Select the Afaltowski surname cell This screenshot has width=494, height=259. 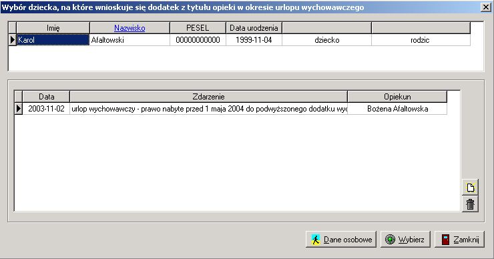130,39
